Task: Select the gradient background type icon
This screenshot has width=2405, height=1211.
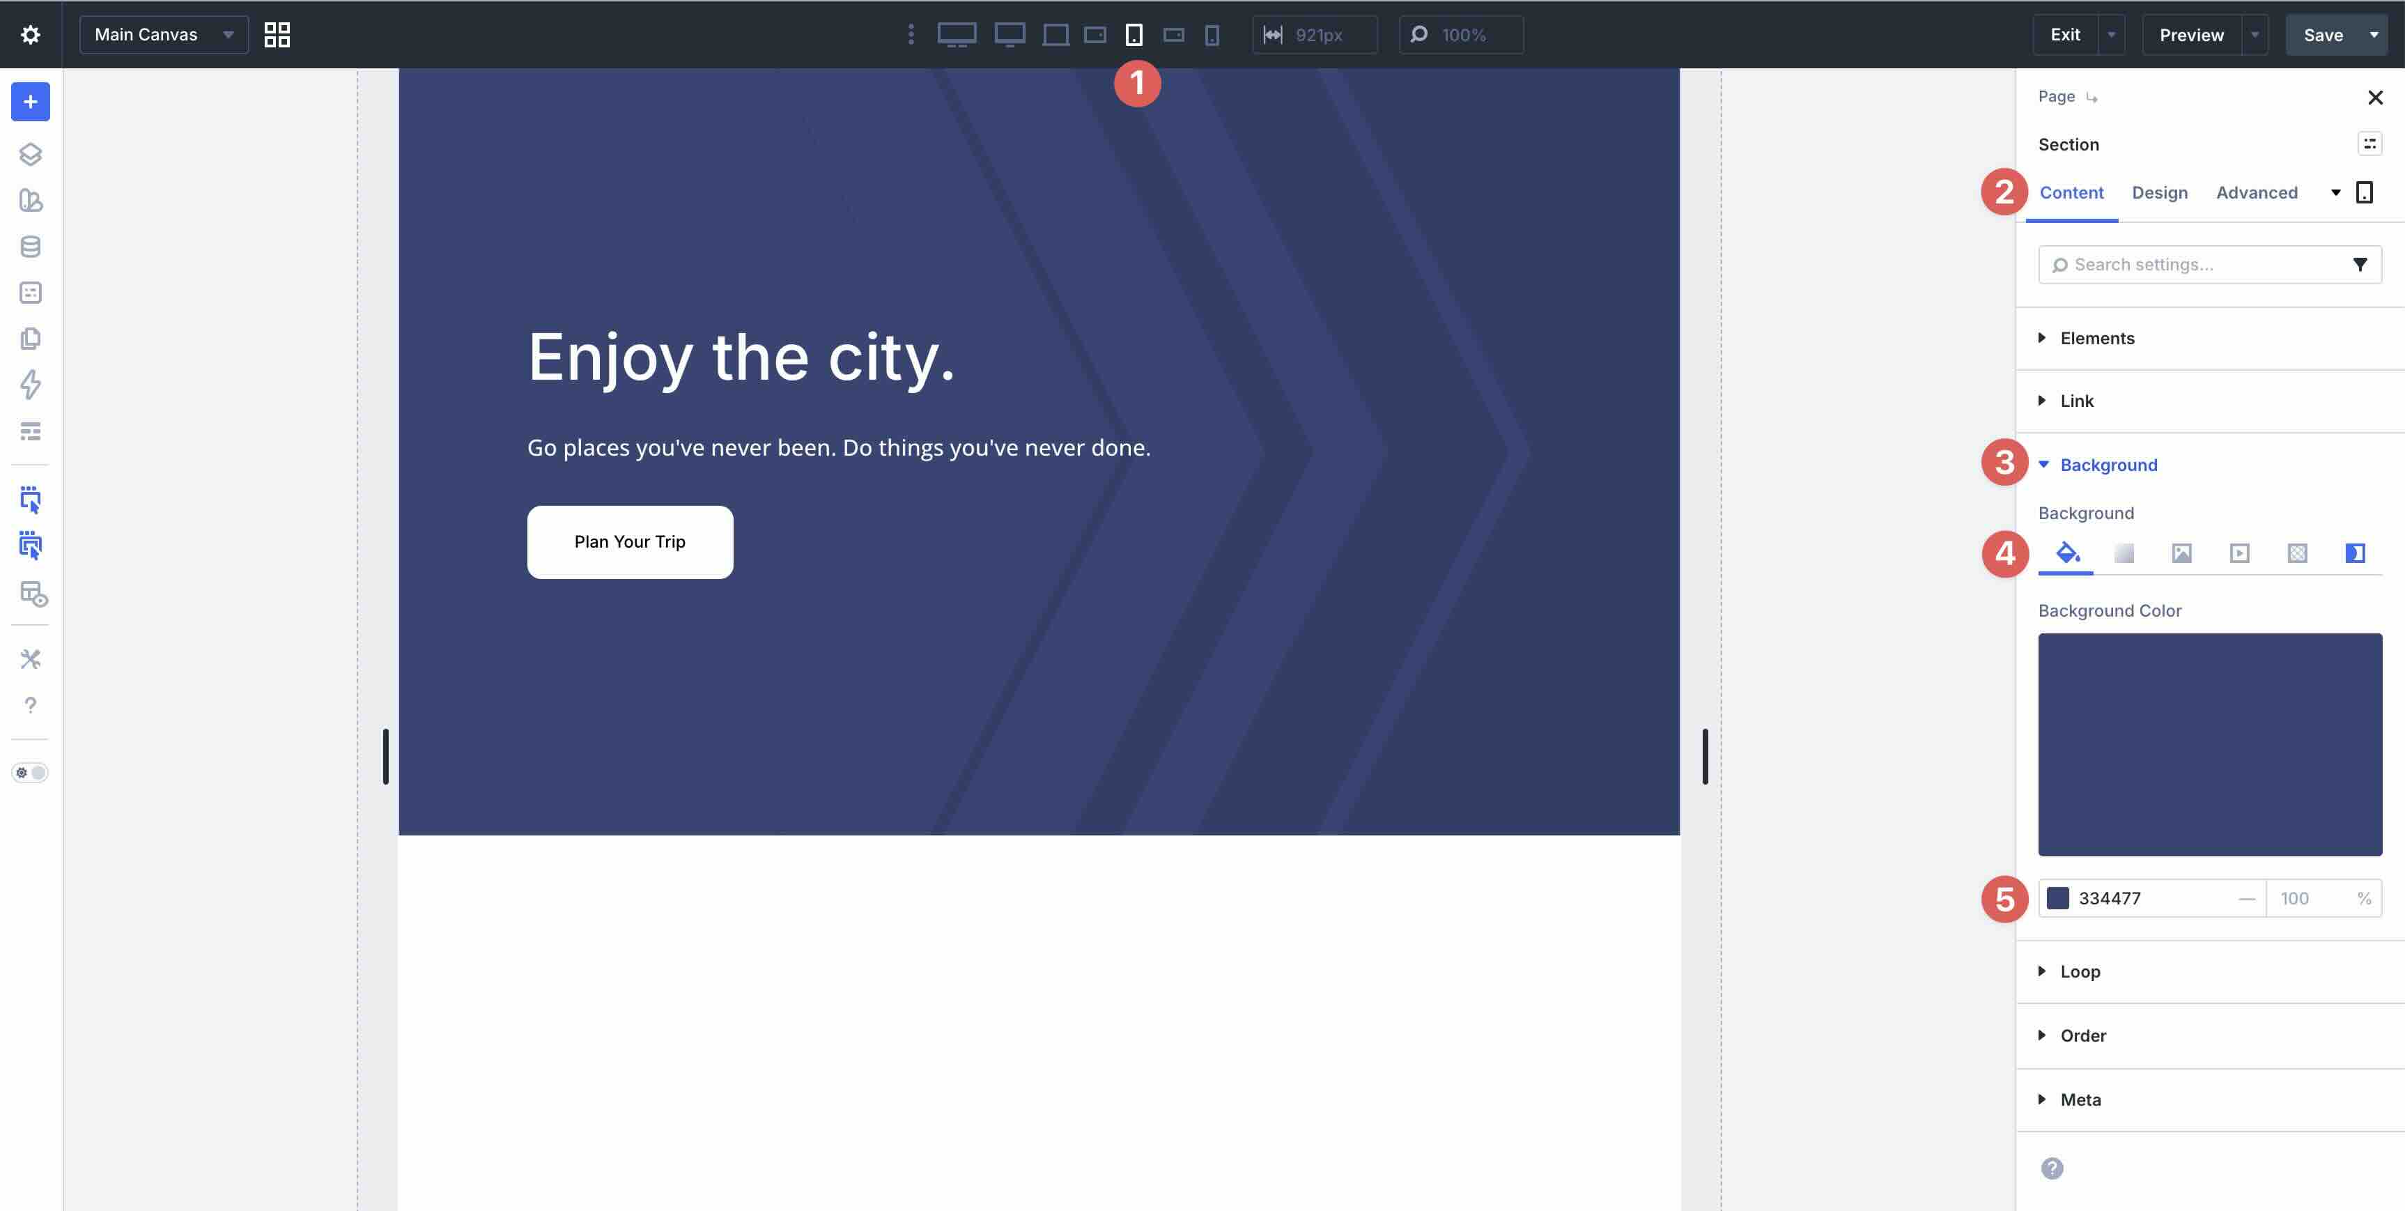Action: pyautogui.click(x=2126, y=553)
